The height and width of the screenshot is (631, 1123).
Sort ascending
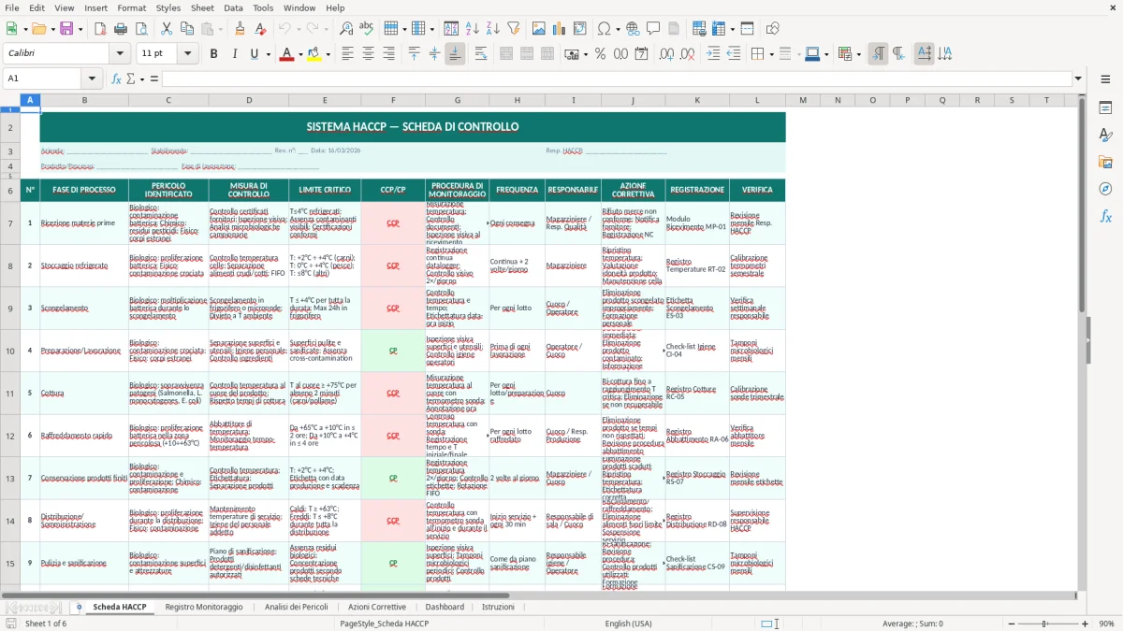[x=473, y=29]
